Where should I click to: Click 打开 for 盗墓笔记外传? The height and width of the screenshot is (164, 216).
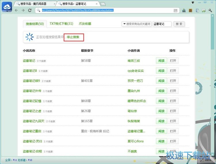173,91
